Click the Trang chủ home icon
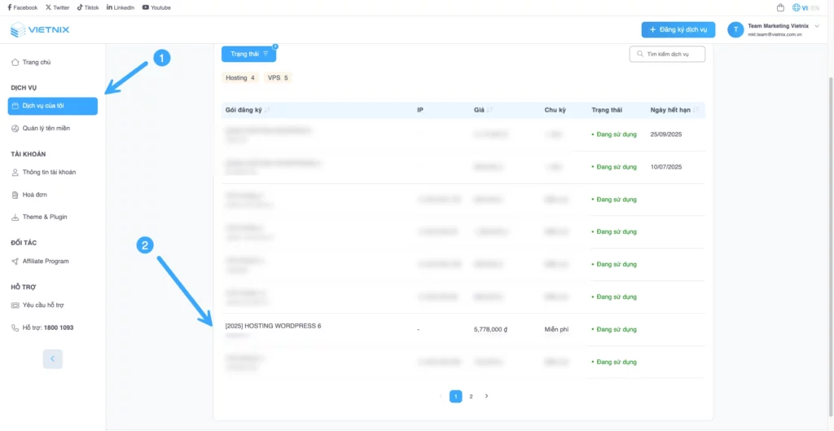Viewport: 834px width, 431px height. (x=15, y=62)
